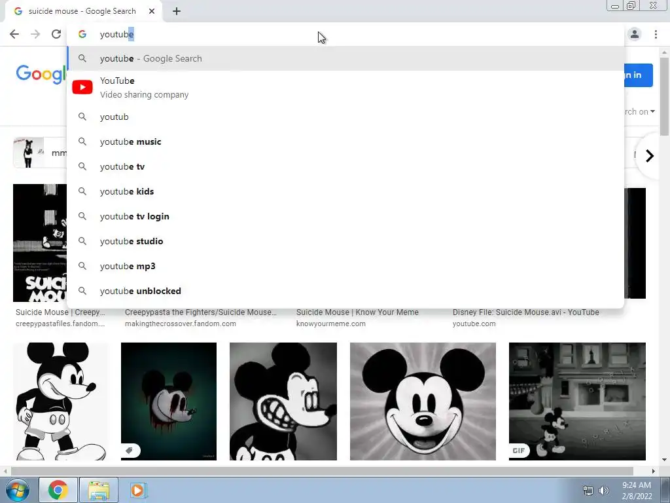The height and width of the screenshot is (503, 670).
Task: Pick the 'youtube tv' suggestion
Action: coord(345,166)
